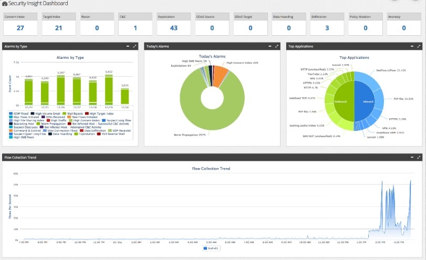Open the C&C counter card
The width and height of the screenshot is (426, 260).
pos(136,24)
